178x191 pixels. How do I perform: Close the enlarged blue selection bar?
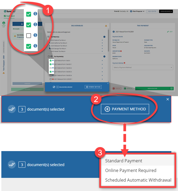coord(168,99)
